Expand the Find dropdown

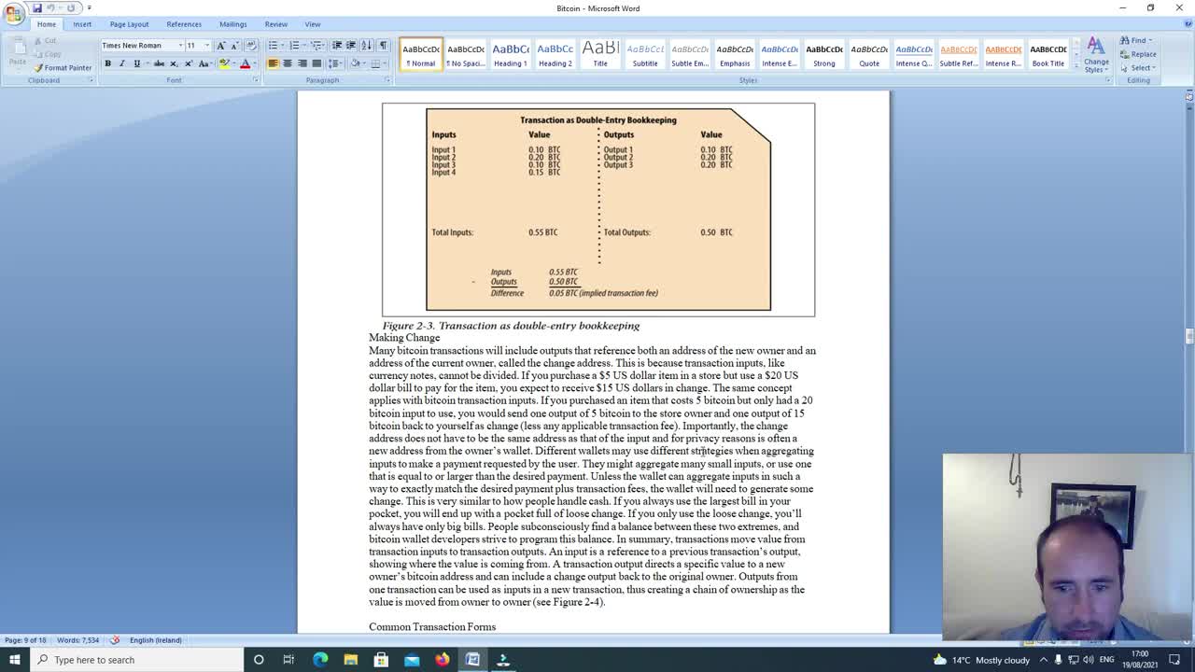tap(1151, 40)
